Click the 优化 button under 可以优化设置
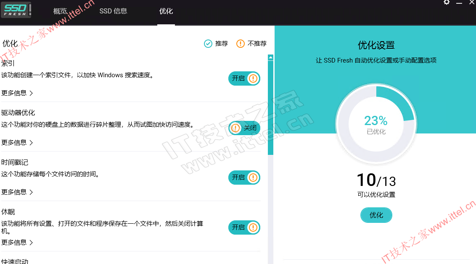 [x=376, y=215]
